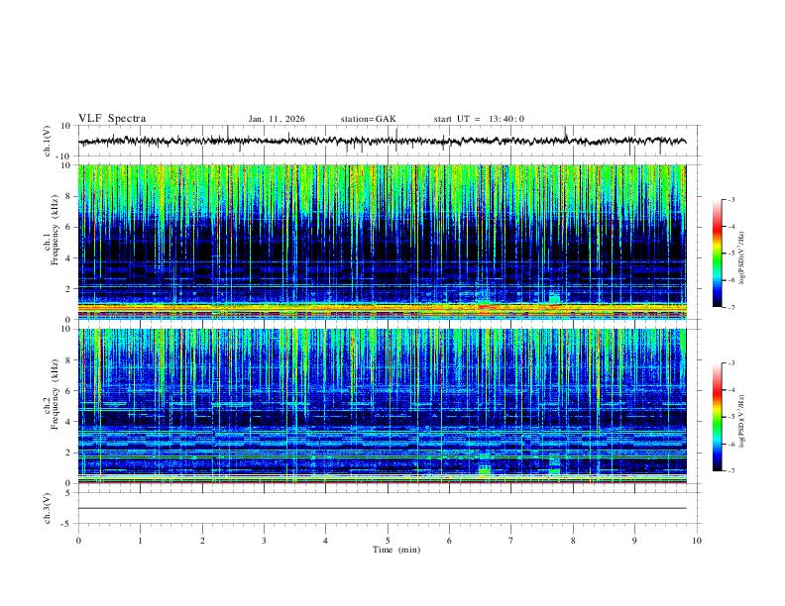Click the "6" kHz tick on ch.2 frequency axis
785x606 pixels.
(68, 390)
